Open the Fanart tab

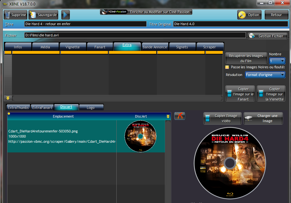click(100, 47)
